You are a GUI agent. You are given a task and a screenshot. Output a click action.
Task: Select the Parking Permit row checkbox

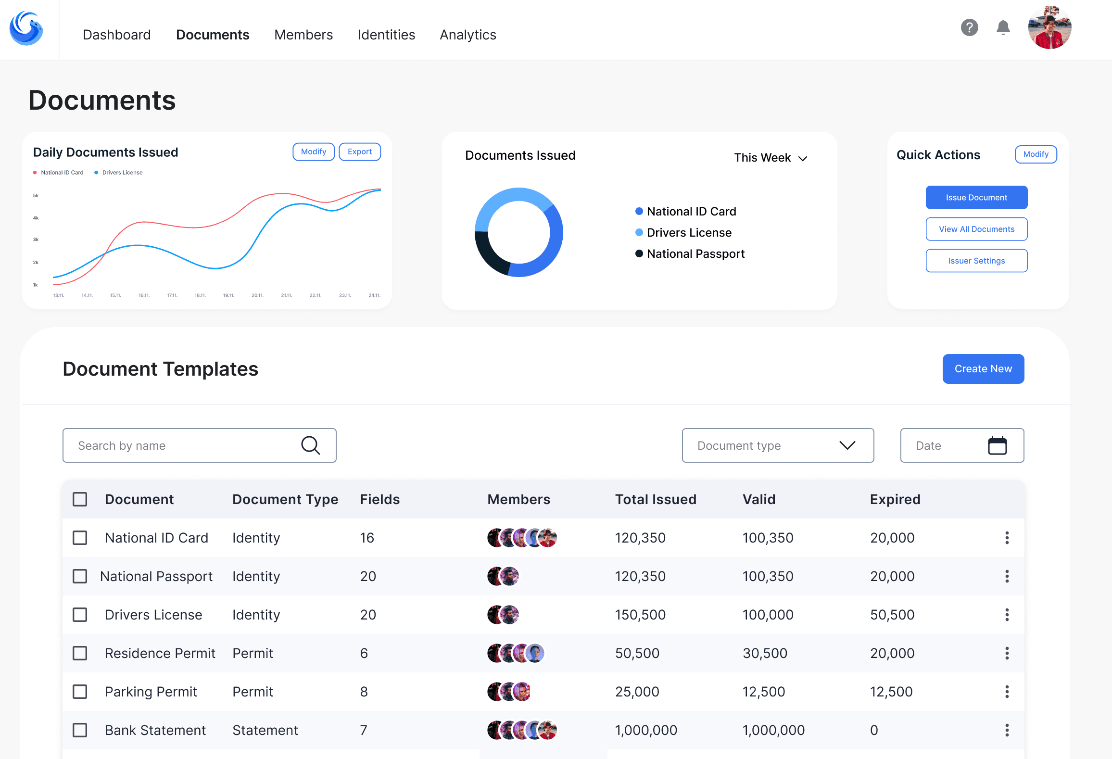pos(80,692)
